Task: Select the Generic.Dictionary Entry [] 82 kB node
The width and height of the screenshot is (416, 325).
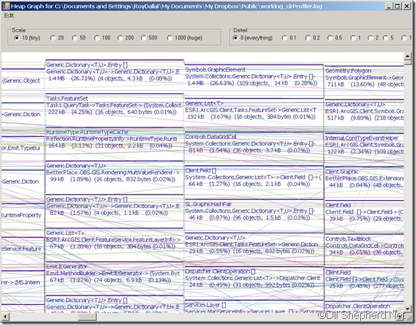Action: click(114, 212)
